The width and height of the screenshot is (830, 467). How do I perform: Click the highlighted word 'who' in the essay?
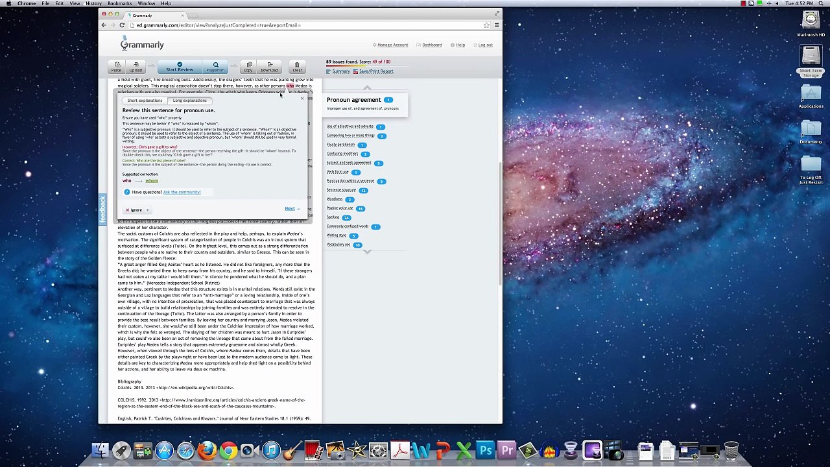[290, 86]
